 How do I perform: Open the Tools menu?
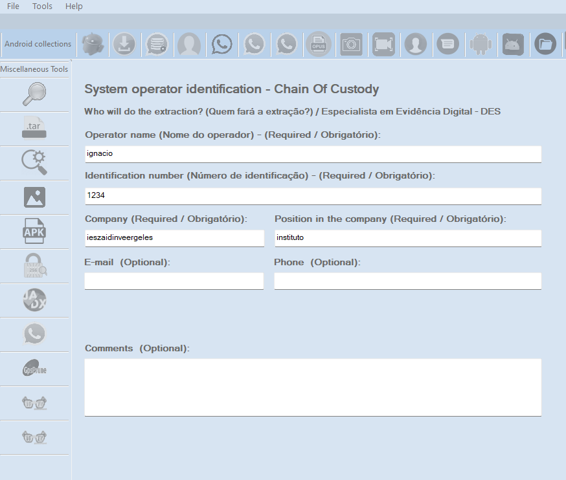pyautogui.click(x=42, y=6)
